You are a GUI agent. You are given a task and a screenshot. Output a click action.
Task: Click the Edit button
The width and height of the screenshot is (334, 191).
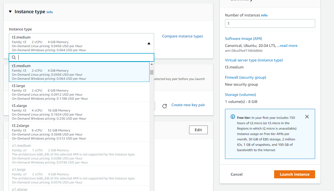[198, 130]
